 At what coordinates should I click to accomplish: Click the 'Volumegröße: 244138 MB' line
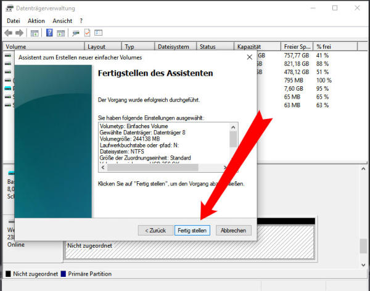(x=129, y=139)
